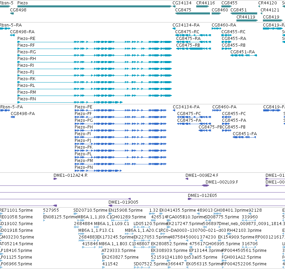Click the EK041435.5prime EST label

[177, 210]
